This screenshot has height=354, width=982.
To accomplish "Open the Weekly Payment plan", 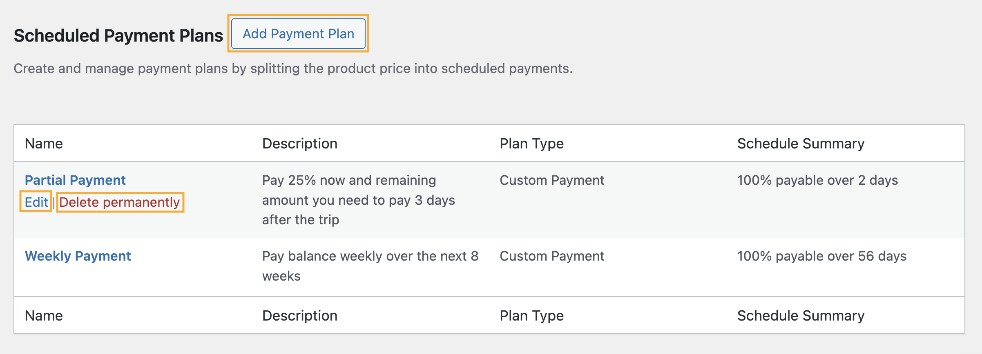I will pyautogui.click(x=78, y=256).
